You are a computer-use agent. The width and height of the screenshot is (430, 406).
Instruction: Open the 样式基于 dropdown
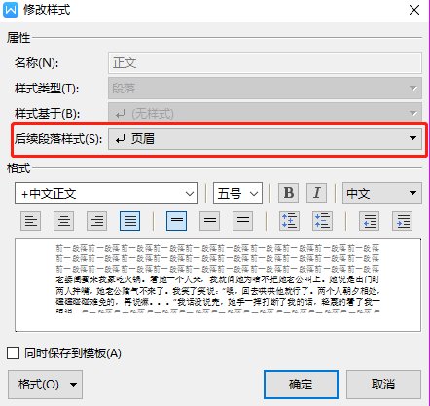tap(265, 113)
